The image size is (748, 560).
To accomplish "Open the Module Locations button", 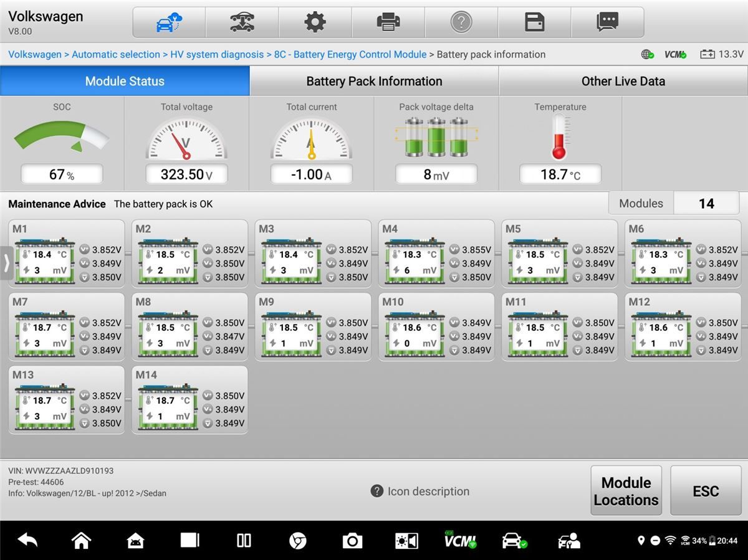I will (x=626, y=491).
